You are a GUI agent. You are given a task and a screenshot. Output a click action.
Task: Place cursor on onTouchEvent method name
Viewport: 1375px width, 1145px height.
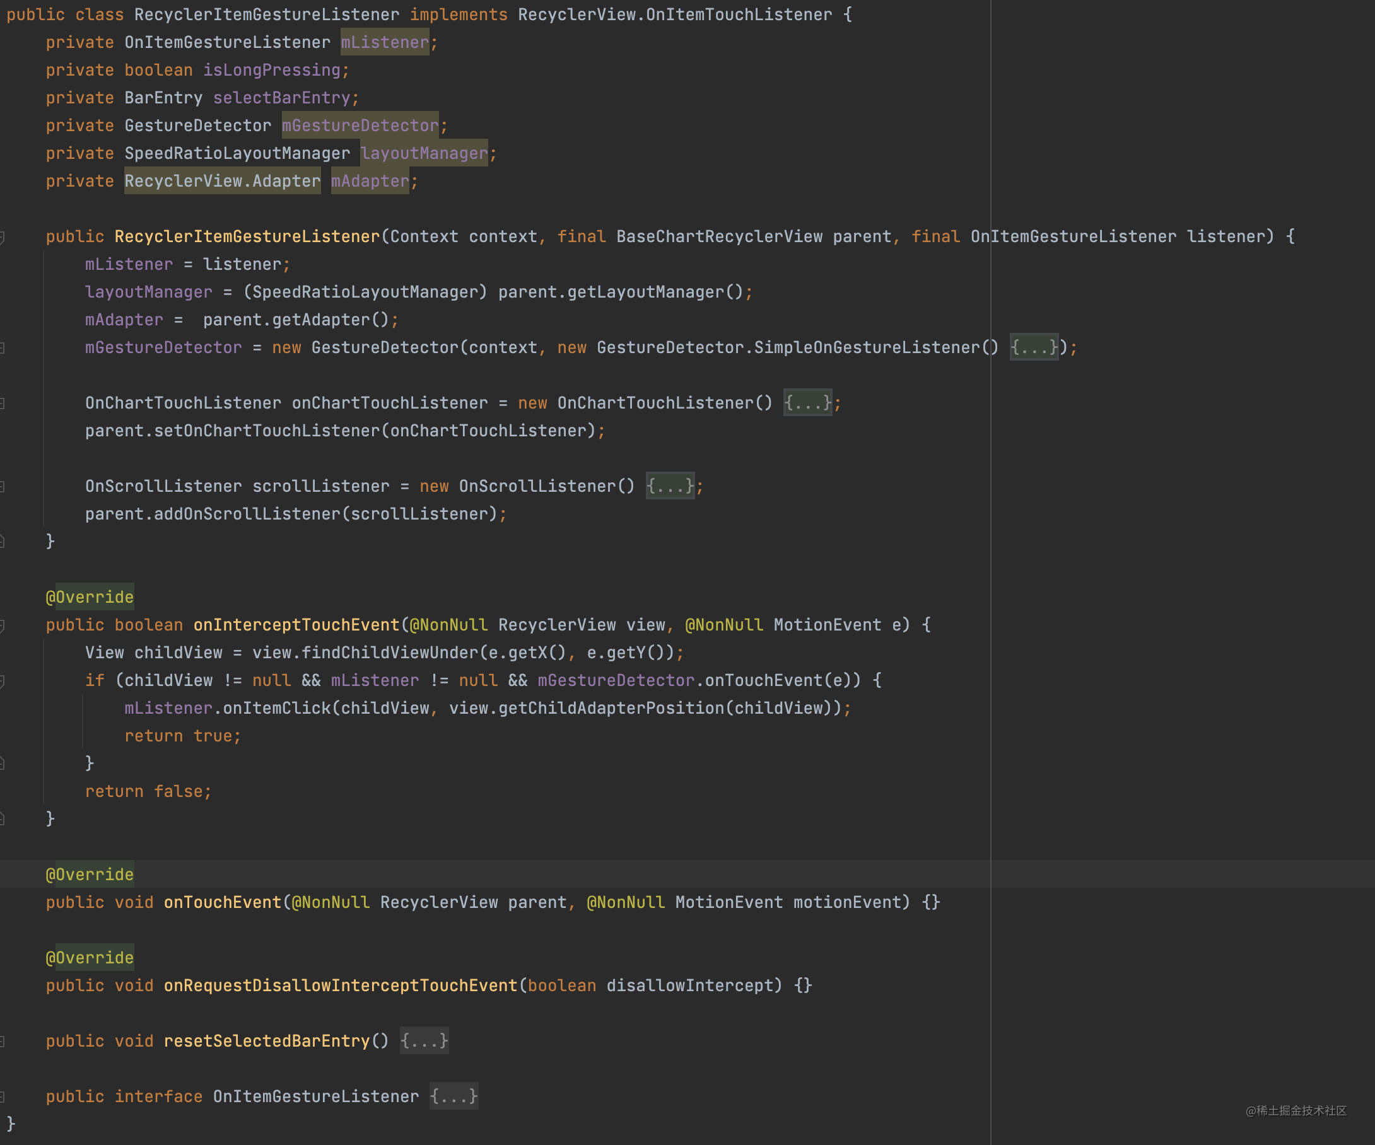point(223,902)
